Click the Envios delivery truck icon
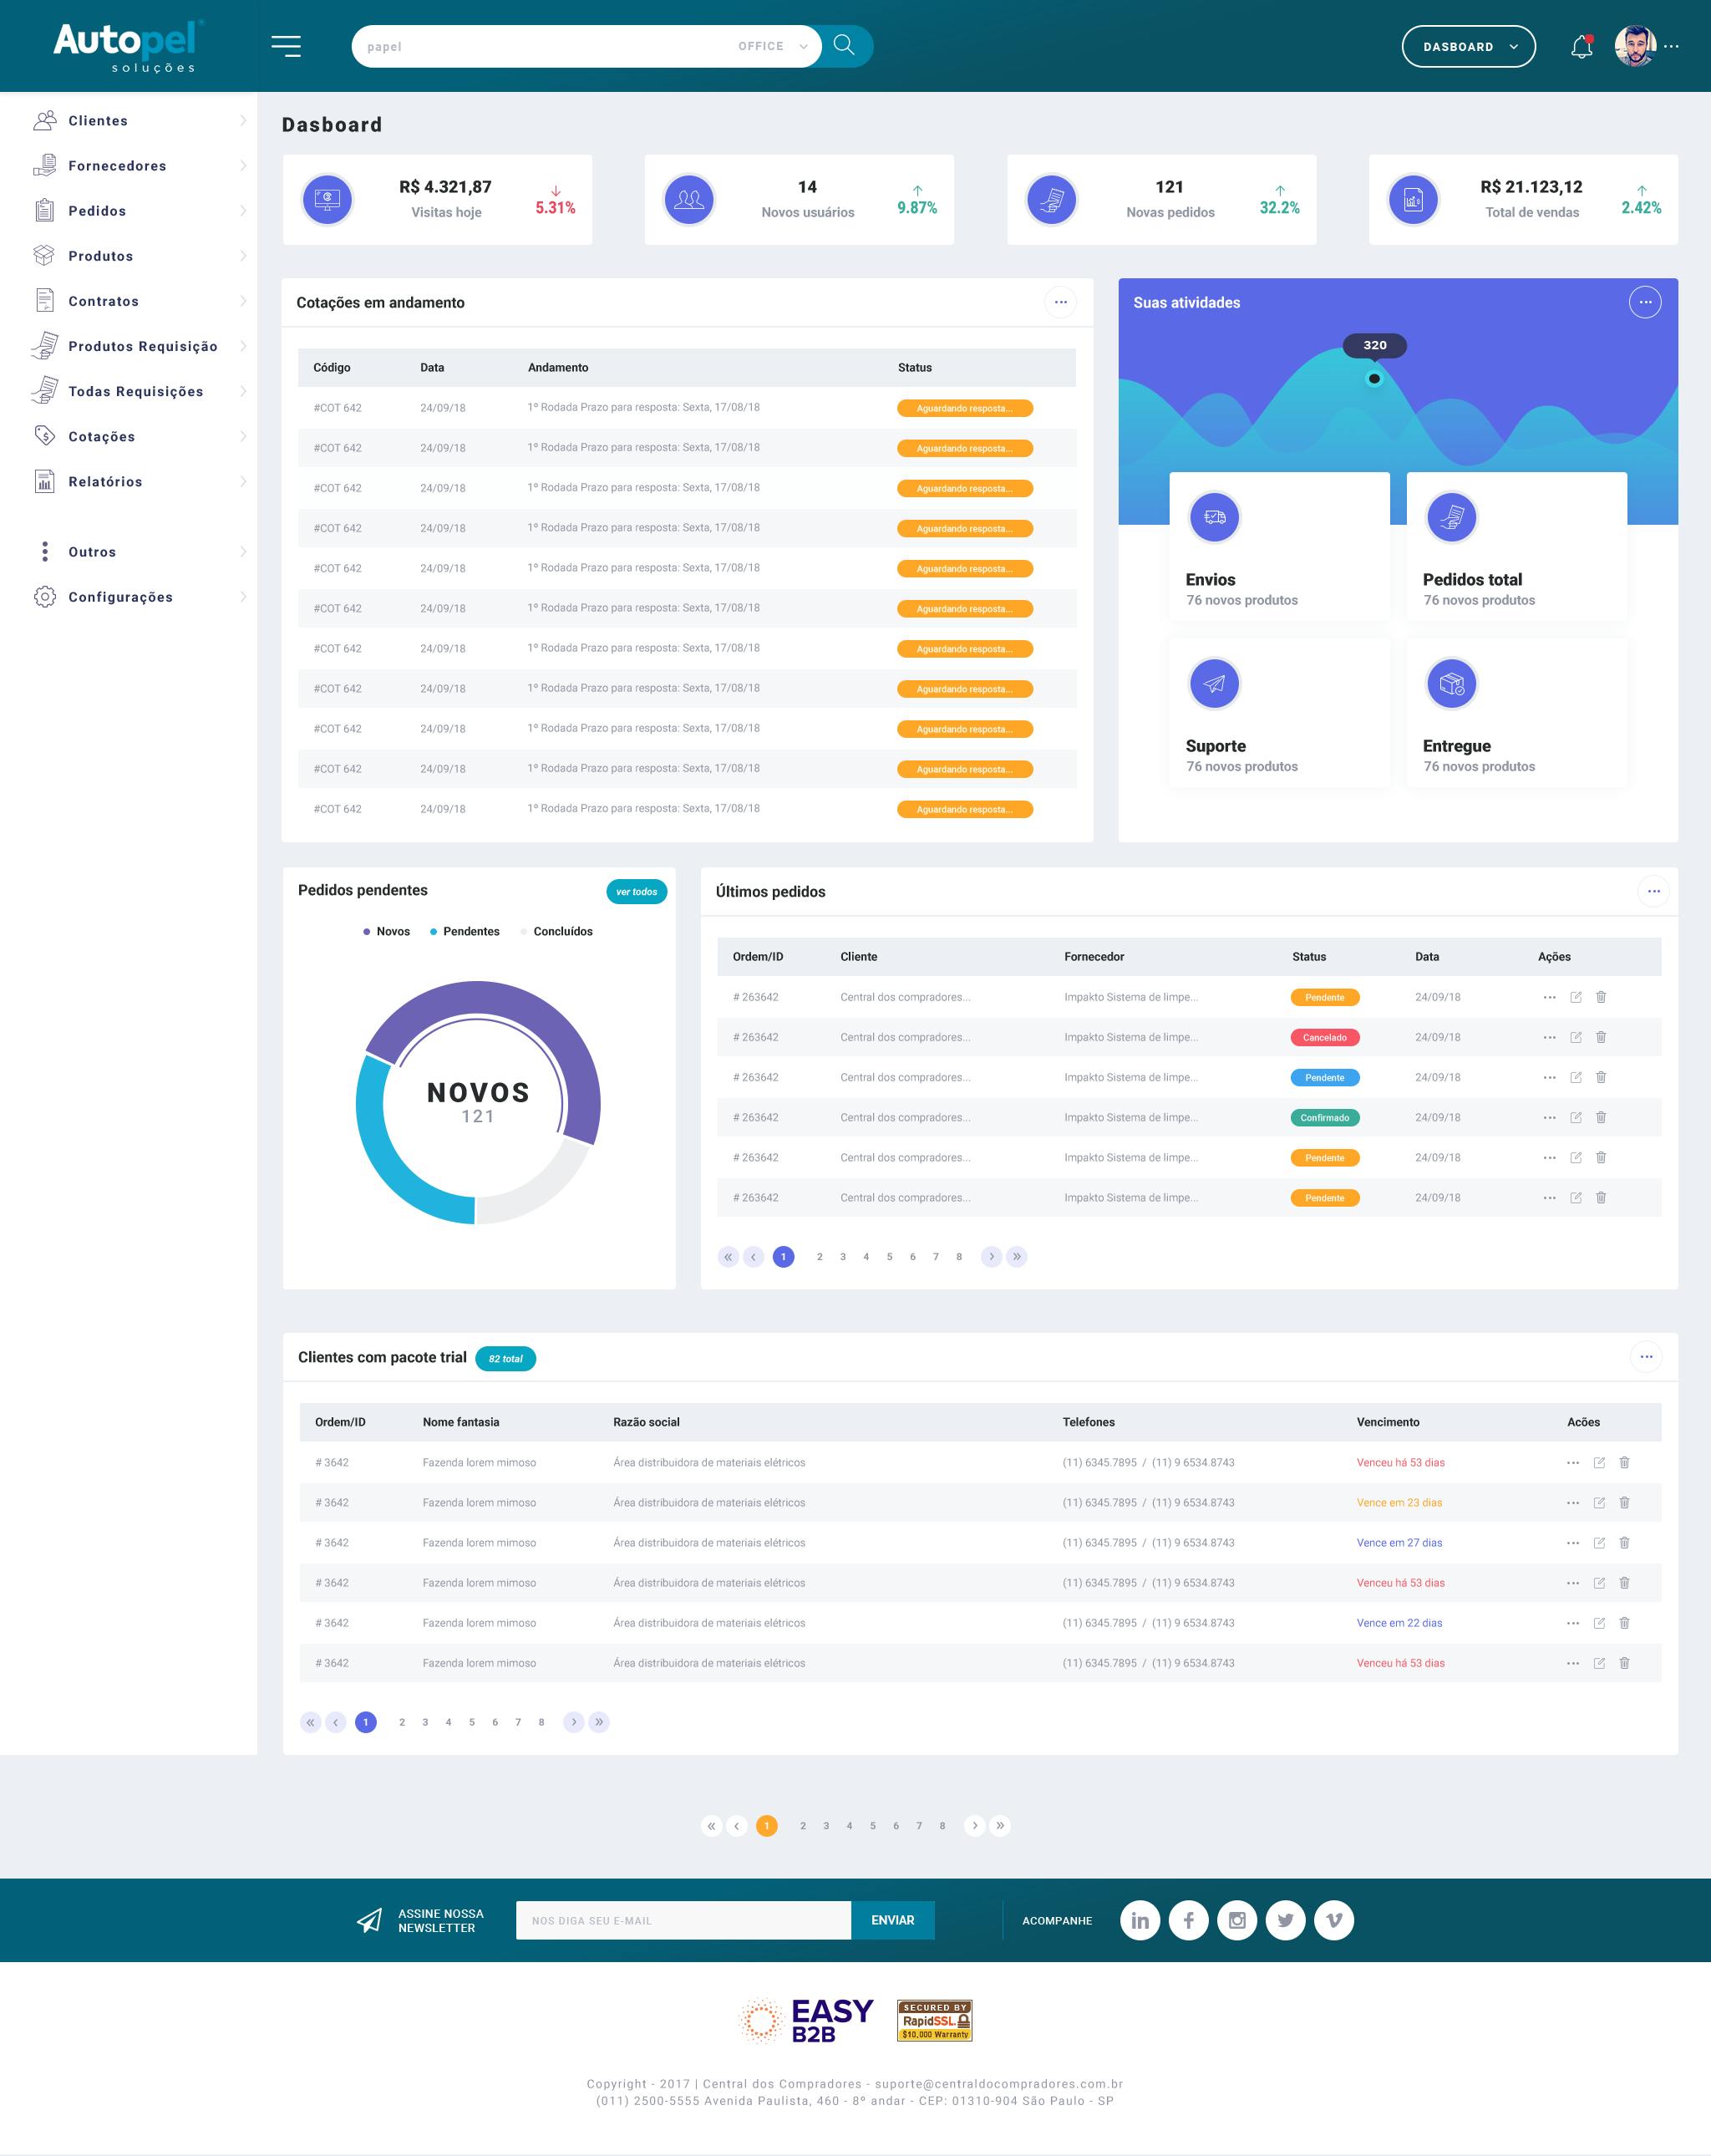Image resolution: width=1711 pixels, height=2156 pixels. point(1214,517)
